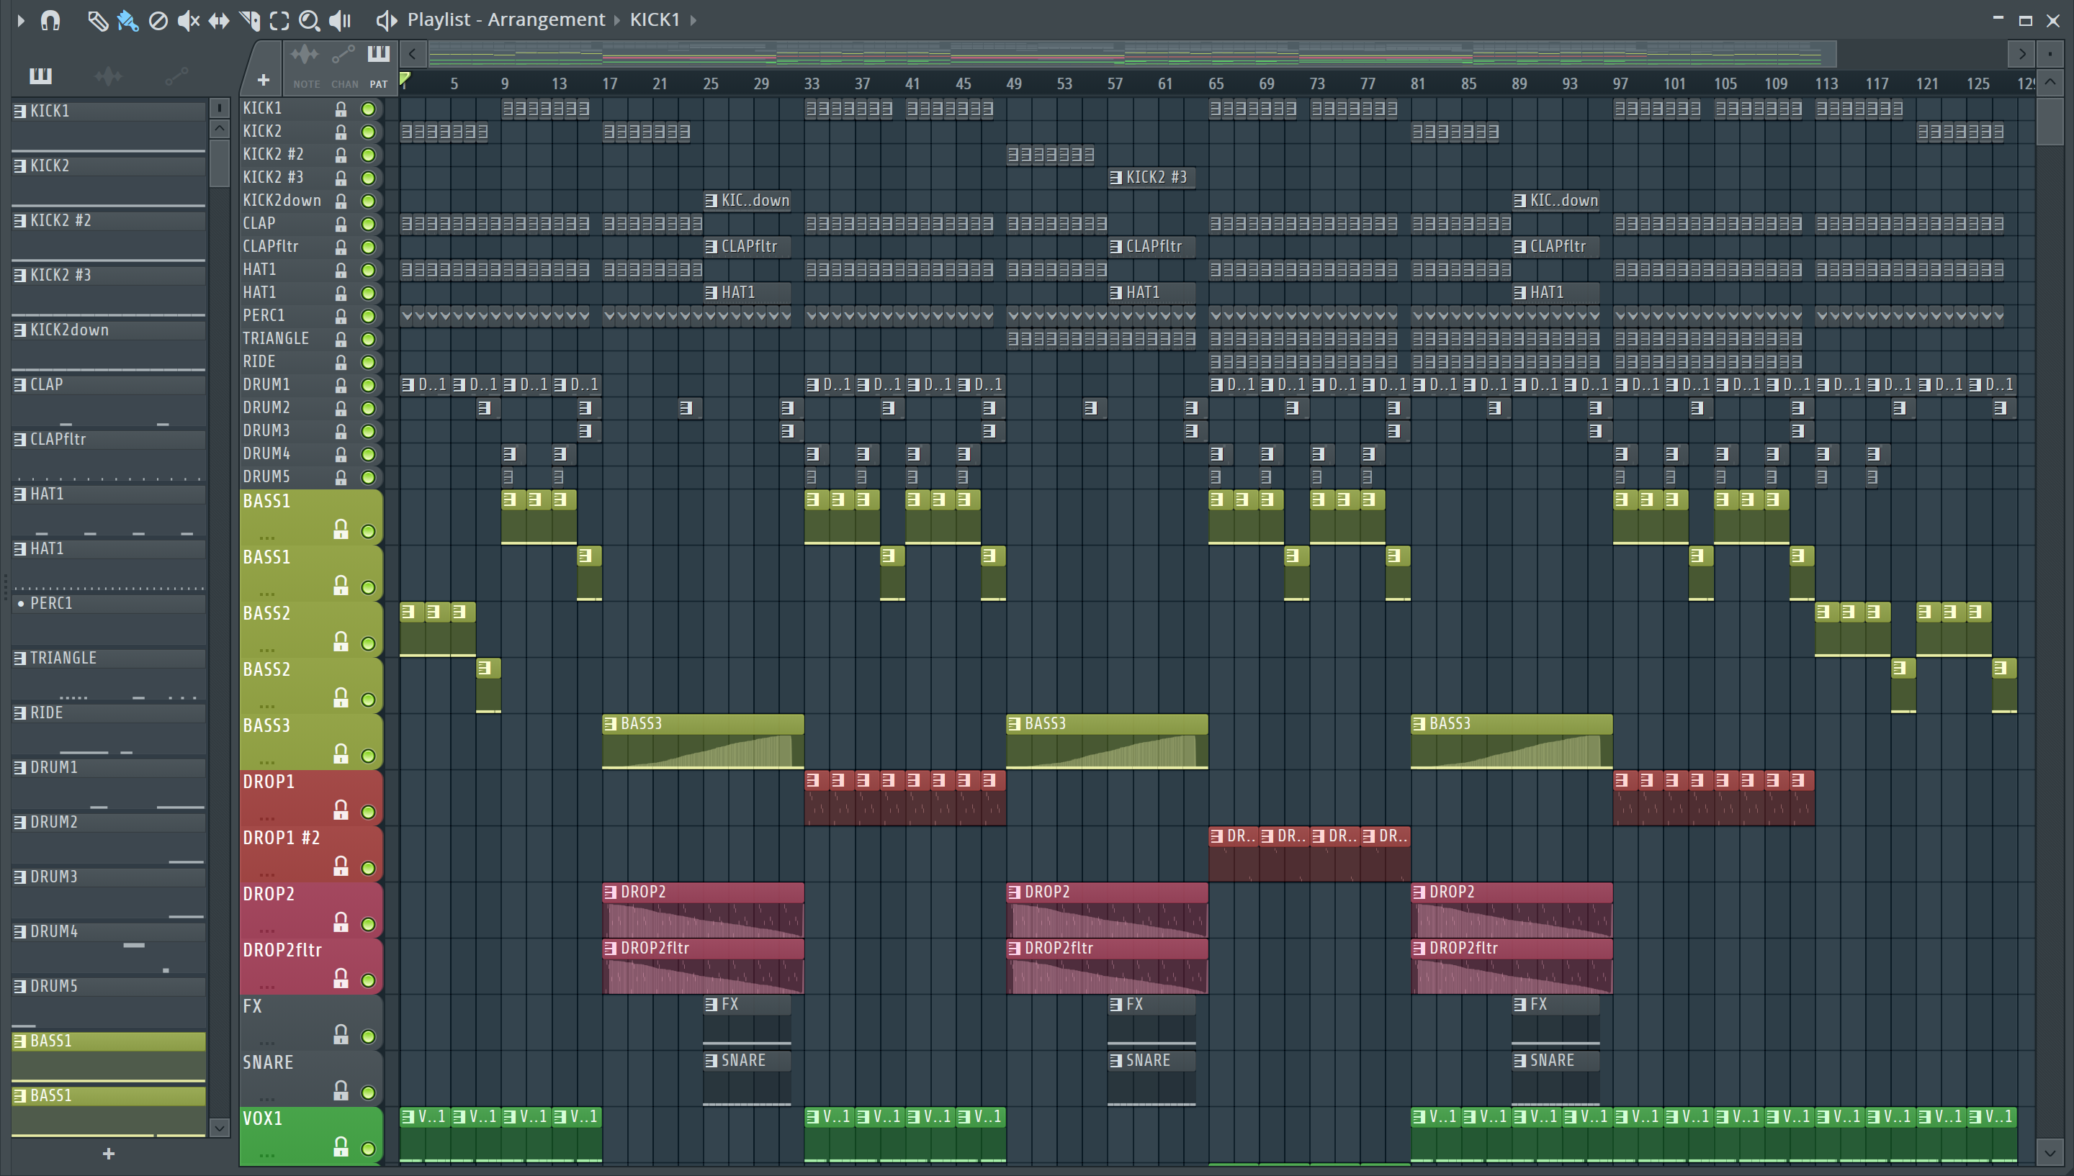Click the lock icon on PERC1 track

(x=341, y=316)
